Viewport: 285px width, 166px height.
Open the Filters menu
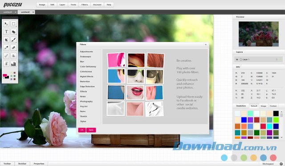[x=85, y=5]
